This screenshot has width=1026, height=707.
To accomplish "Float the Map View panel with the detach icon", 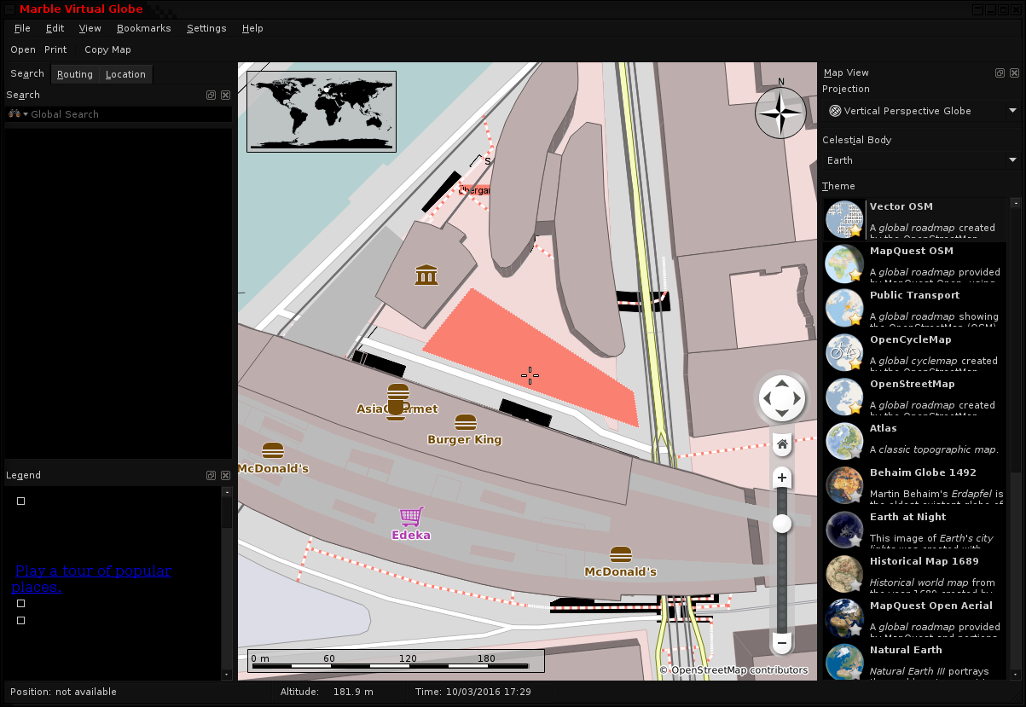I will [1000, 73].
